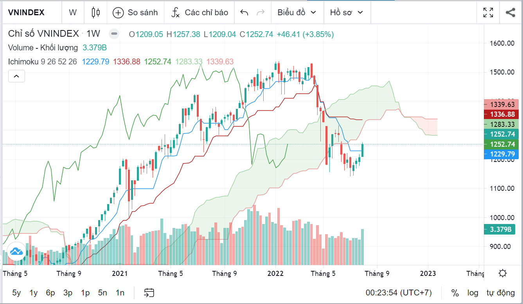Select the 5y time range
Screen dimensions: 523x304
(16, 293)
